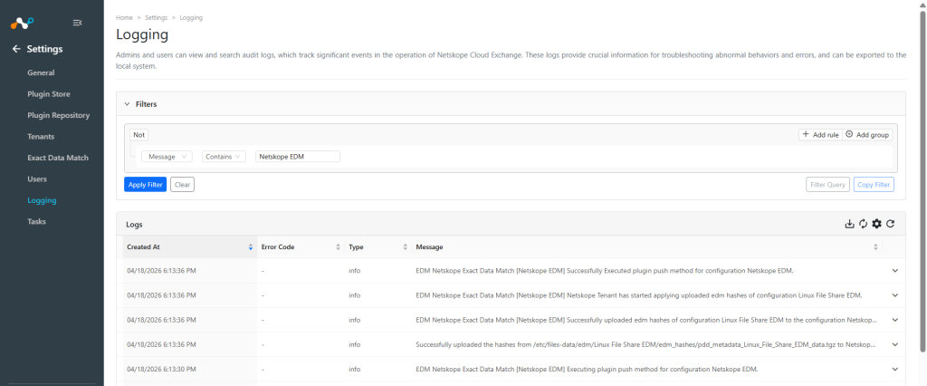927x386 pixels.
Task: Click the Copy Filter button
Action: pyautogui.click(x=874, y=185)
